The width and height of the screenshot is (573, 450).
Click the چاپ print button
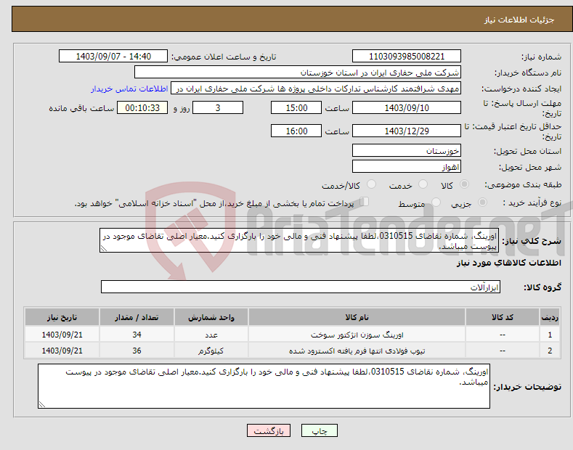tap(320, 431)
